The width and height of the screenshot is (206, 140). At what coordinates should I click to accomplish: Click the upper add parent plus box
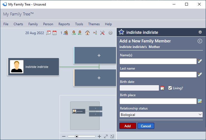(x=95, y=55)
